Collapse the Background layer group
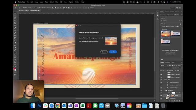 pyautogui.click(x=165, y=90)
